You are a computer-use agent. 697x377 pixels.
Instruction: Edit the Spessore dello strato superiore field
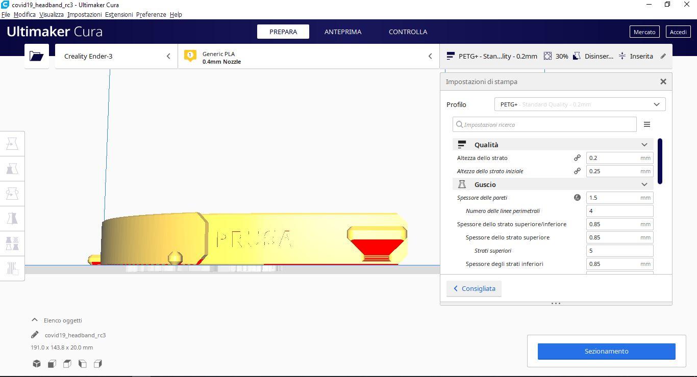[620, 237]
